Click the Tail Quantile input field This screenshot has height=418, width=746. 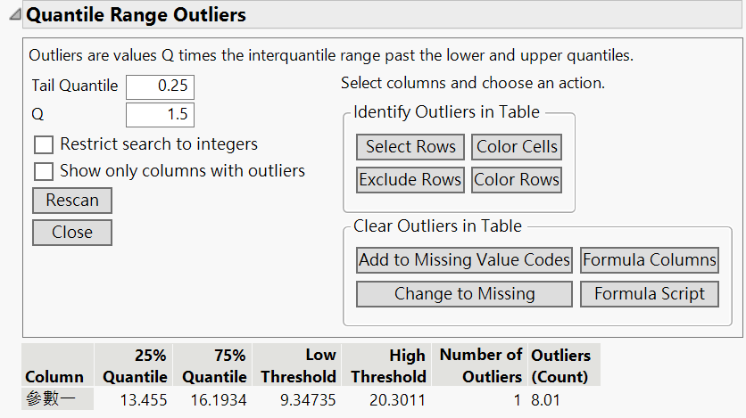pos(160,86)
